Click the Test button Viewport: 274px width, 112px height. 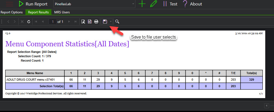(170, 4)
